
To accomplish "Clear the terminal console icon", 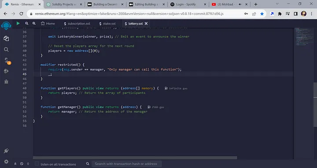I will [22, 164].
